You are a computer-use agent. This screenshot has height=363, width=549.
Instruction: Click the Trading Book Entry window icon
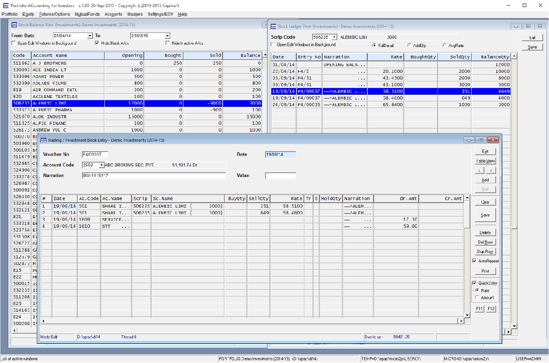[x=44, y=140]
